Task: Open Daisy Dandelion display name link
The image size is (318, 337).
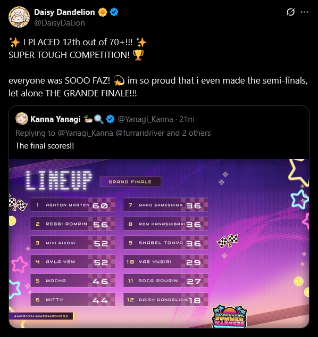Action: [x=64, y=12]
